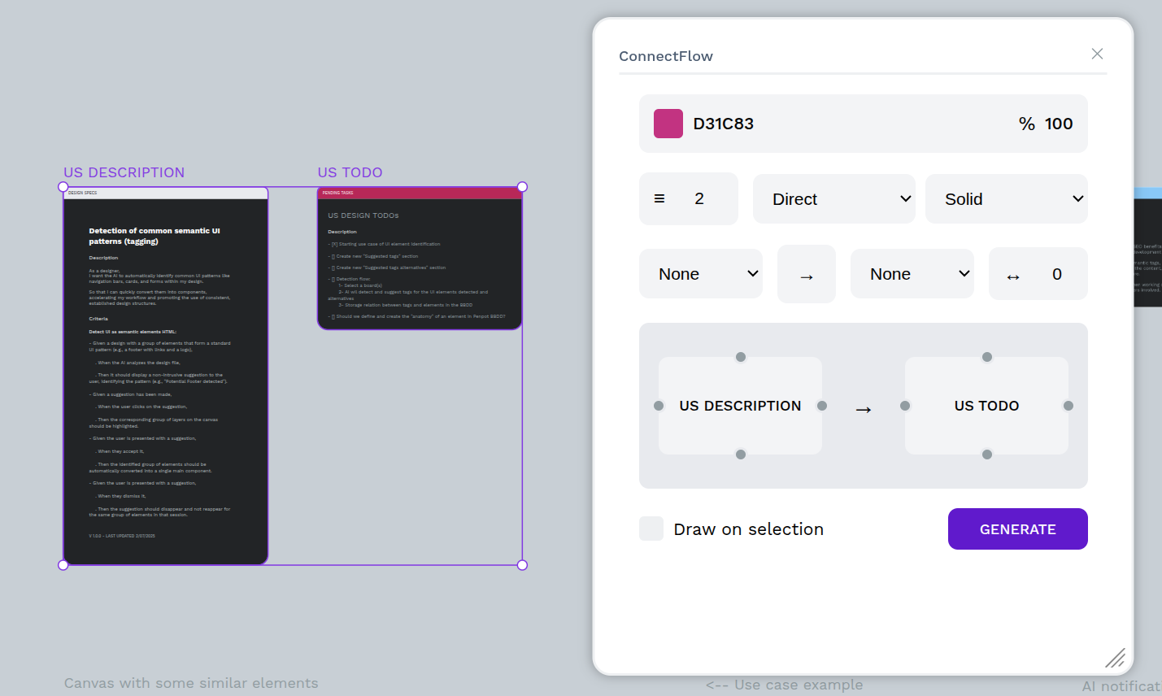1162x696 pixels.
Task: Select top anchor point of US TODO
Action: tap(987, 357)
